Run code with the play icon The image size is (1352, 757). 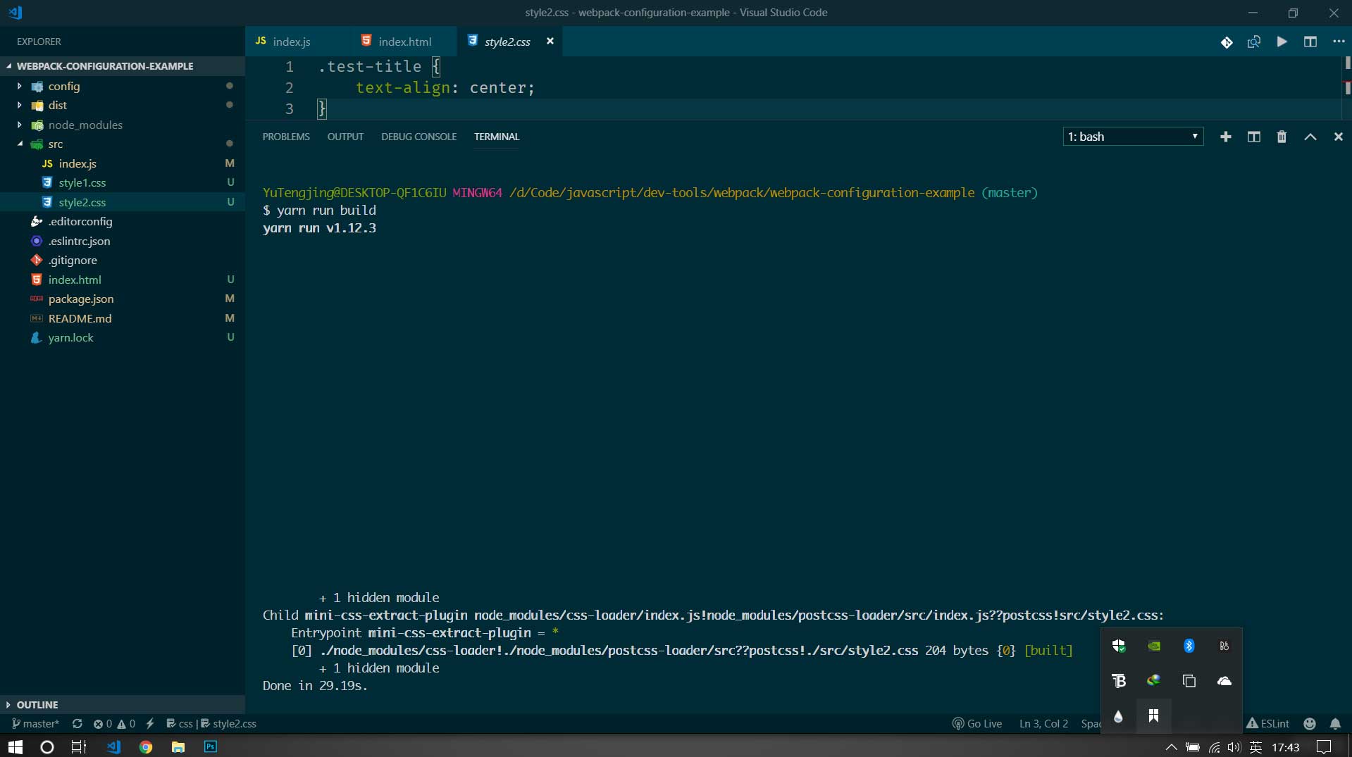coord(1282,42)
